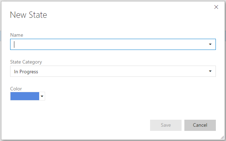The width and height of the screenshot is (226, 141).
Task: Open the Color picker dropdown arrow
Action: pos(42,96)
